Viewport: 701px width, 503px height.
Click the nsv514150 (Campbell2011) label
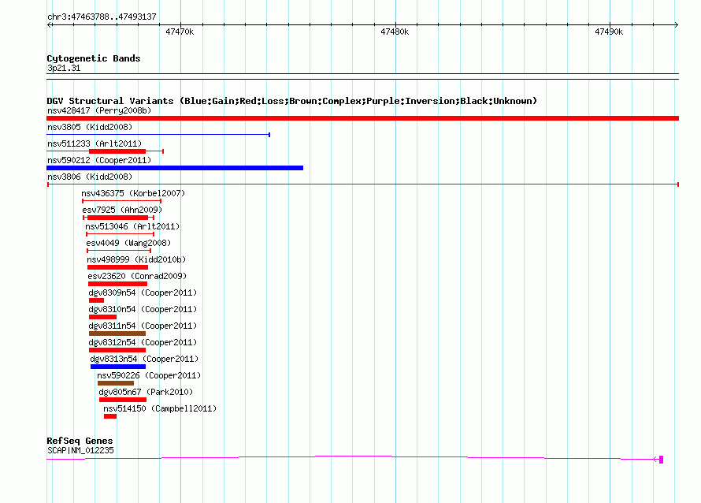coord(160,408)
